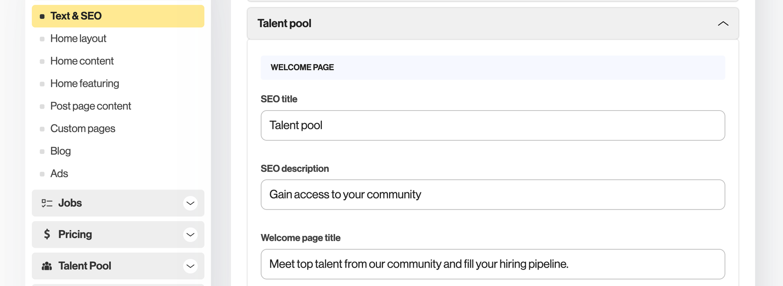Screen dimensions: 783x286
Task: Navigate to Post page content
Action: 90,106
